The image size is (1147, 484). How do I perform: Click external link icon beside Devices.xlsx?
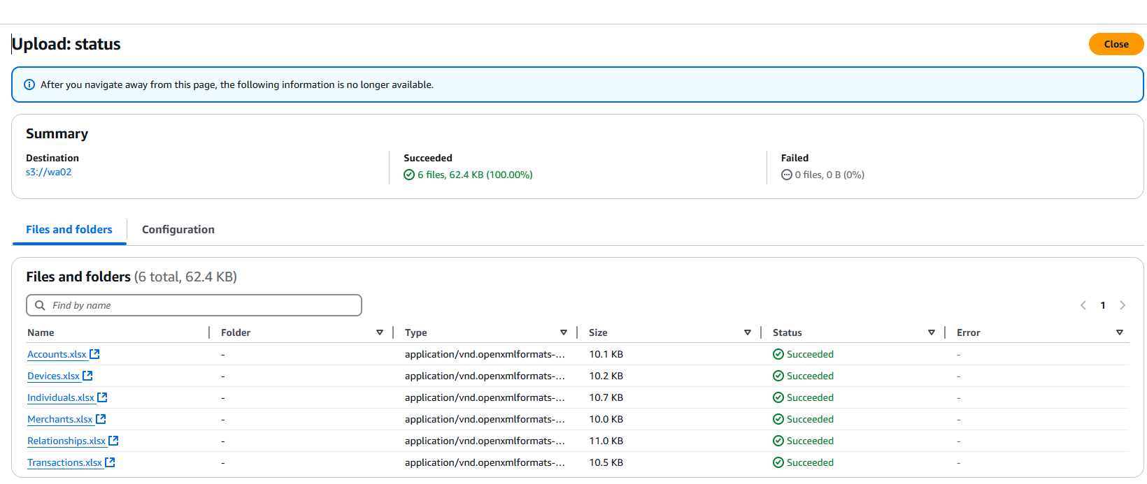(x=87, y=376)
